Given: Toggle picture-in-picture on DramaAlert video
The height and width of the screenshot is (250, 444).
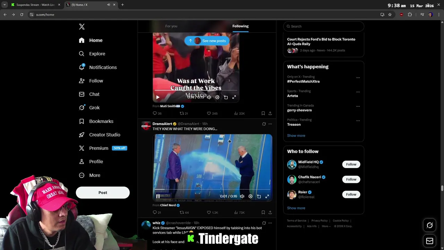Looking at the screenshot, I should click(x=259, y=196).
